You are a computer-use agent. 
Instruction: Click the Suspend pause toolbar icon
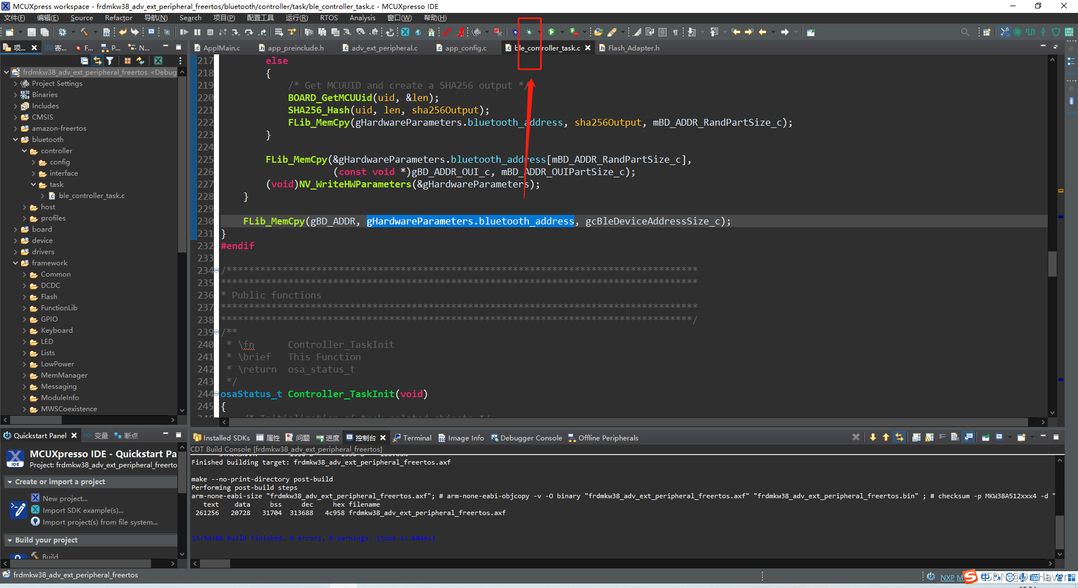coord(197,32)
